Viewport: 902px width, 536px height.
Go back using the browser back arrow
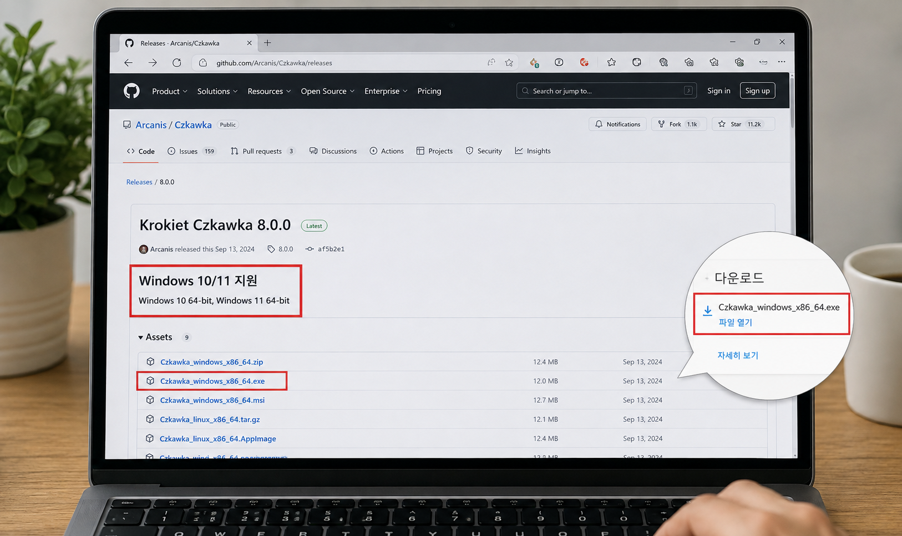coord(128,63)
